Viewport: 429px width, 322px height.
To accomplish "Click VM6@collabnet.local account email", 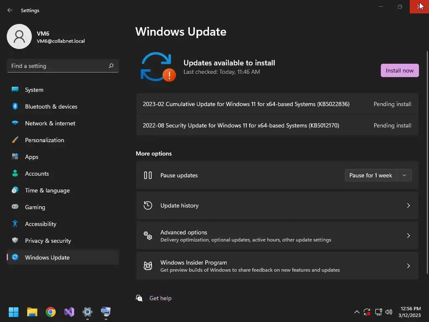I will 61,41.
